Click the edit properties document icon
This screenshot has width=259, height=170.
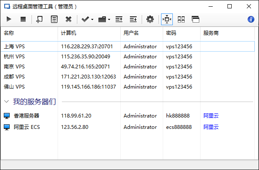54,19
